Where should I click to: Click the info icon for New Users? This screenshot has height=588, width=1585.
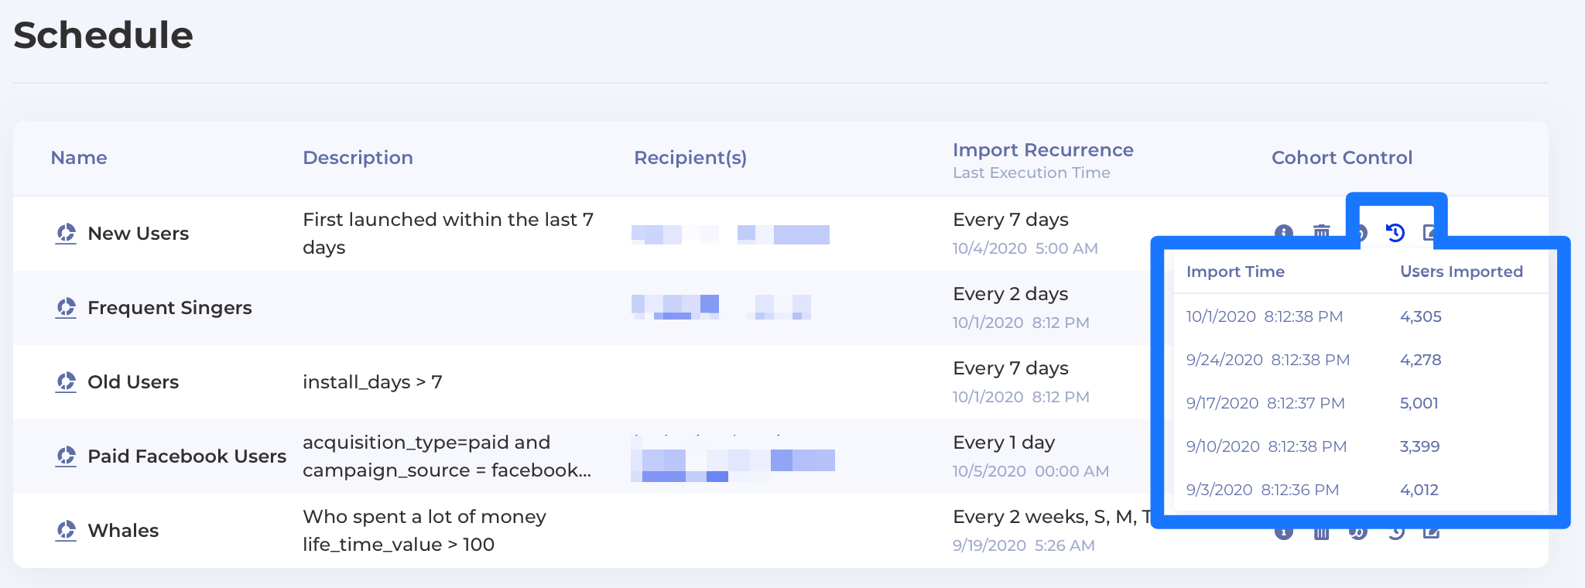(1283, 231)
